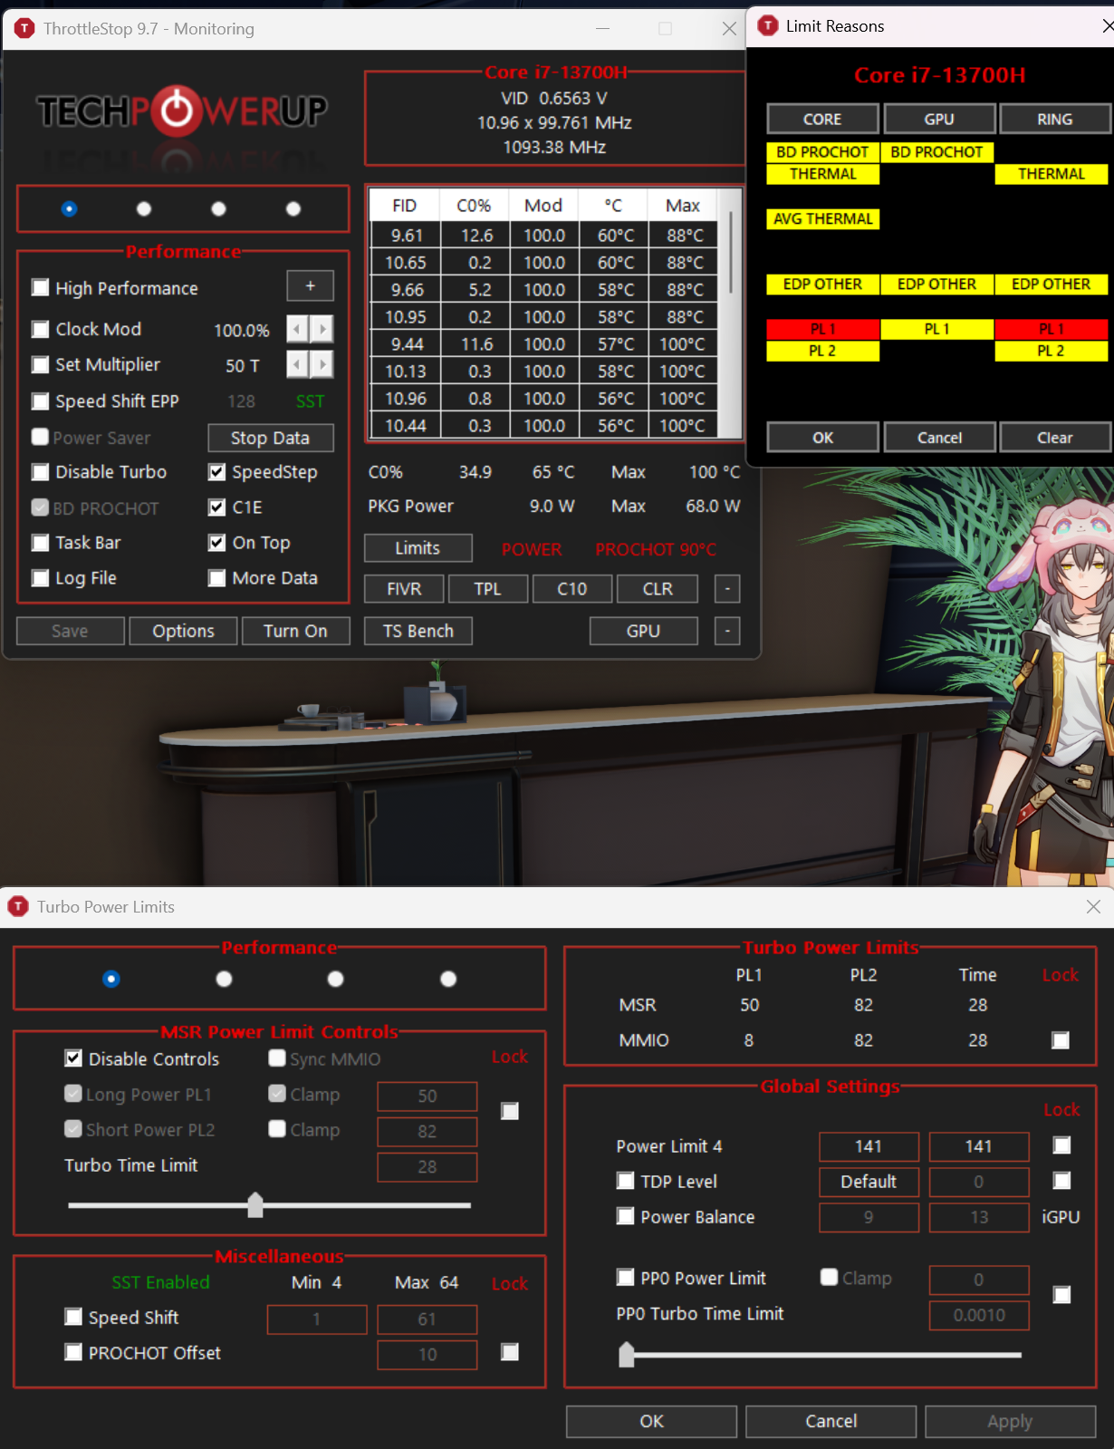This screenshot has height=1449, width=1114.
Task: Click the TDP Level Default field
Action: [869, 1182]
